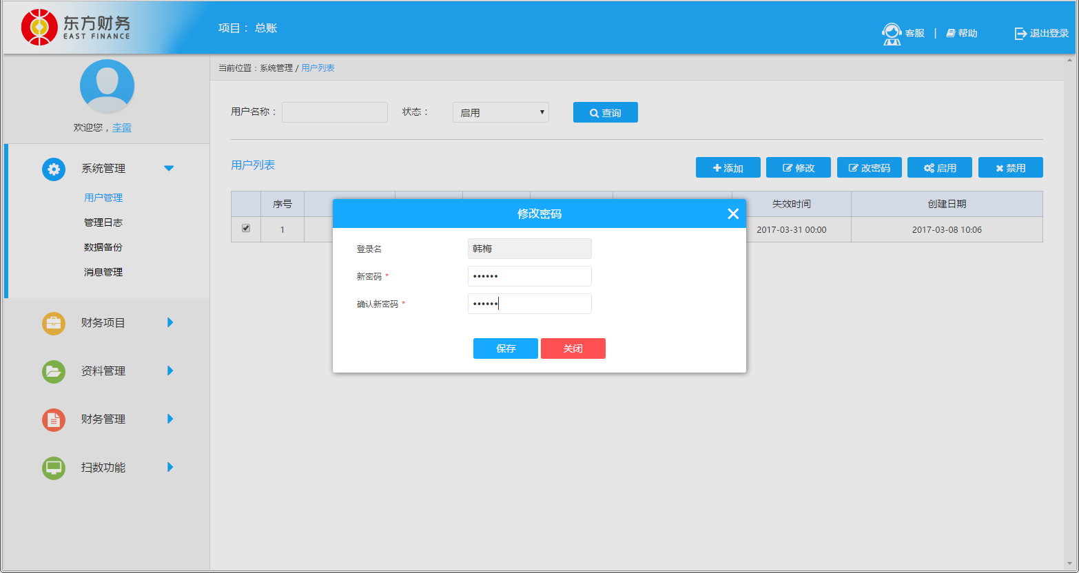Click the 修改密码 dialog title
1079x573 pixels.
point(539,213)
